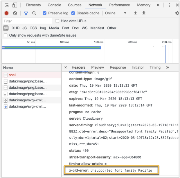Filter requests by CSS
This screenshot has height=178, width=180.
(33, 28)
